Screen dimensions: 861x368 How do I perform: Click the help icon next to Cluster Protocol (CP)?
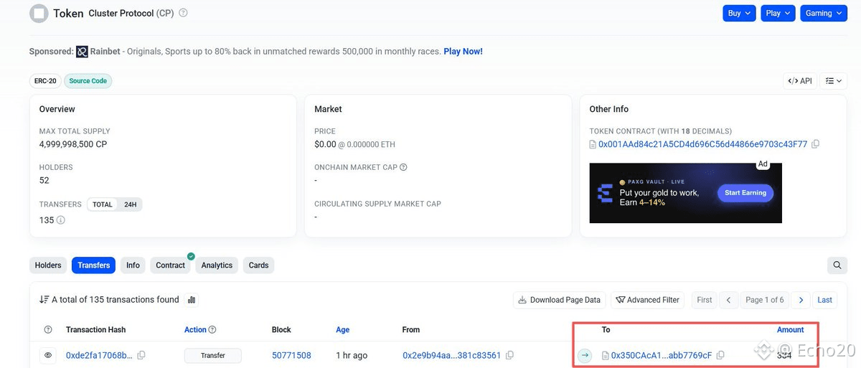[x=183, y=13]
